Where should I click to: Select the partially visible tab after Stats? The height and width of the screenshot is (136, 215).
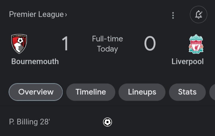pyautogui.click(x=212, y=92)
